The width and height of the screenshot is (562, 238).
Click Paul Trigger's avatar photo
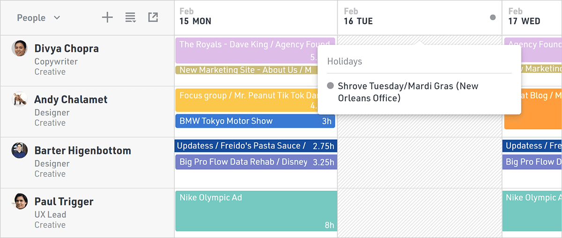20,201
